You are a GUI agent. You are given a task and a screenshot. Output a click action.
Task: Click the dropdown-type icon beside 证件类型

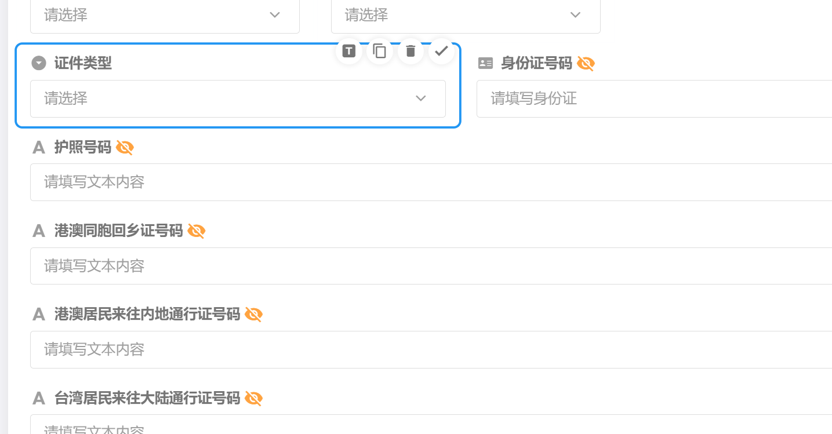click(39, 63)
